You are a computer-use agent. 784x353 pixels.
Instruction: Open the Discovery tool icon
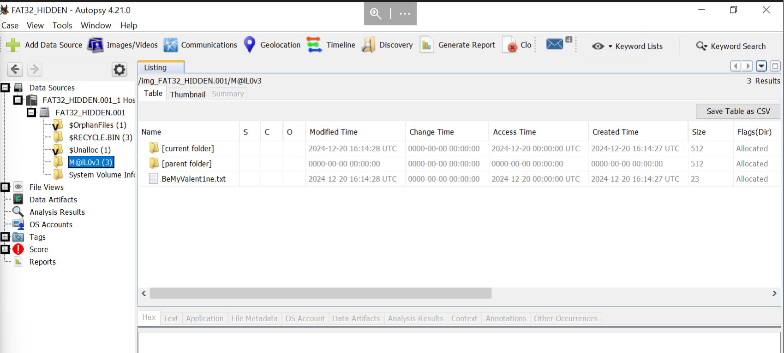pos(368,45)
